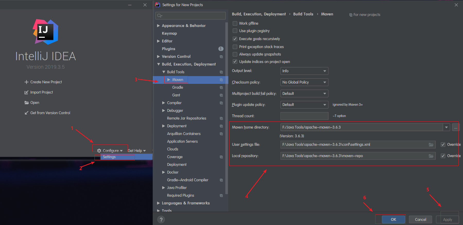Click the OK button

click(393, 220)
